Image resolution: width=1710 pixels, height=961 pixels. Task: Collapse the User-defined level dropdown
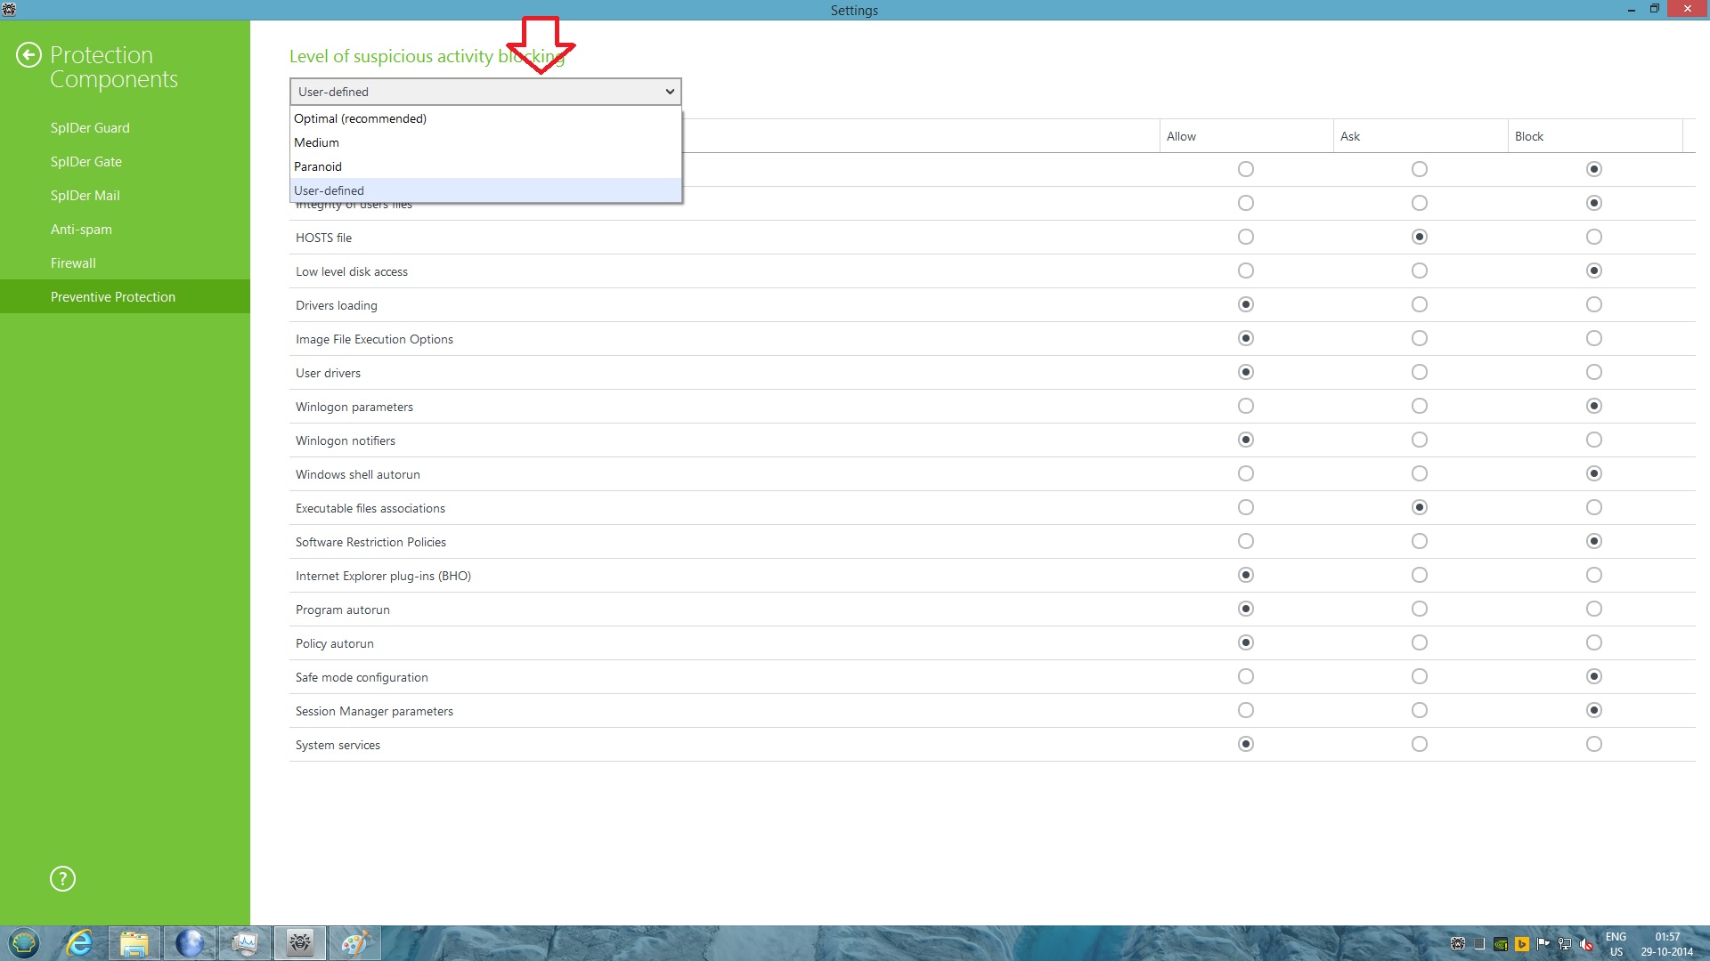pyautogui.click(x=670, y=92)
